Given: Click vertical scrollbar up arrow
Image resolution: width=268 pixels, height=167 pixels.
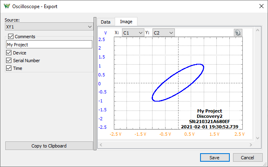Looking at the screenshot, I should click(257, 30).
